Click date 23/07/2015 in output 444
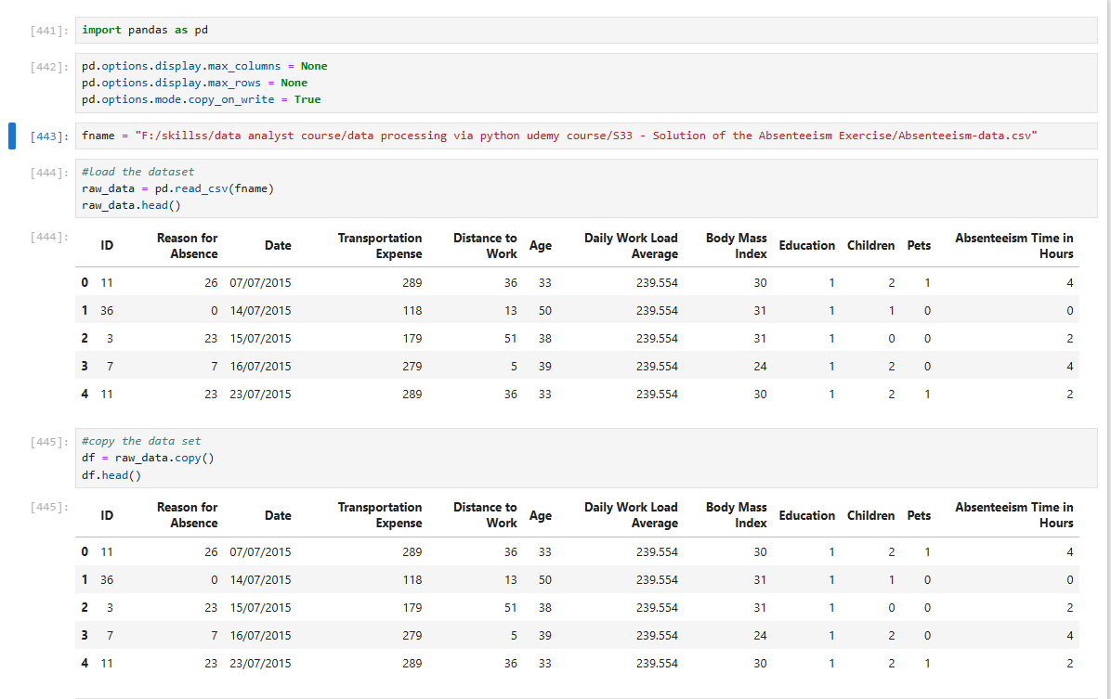Screen dimensions: 1111x699 coord(260,395)
